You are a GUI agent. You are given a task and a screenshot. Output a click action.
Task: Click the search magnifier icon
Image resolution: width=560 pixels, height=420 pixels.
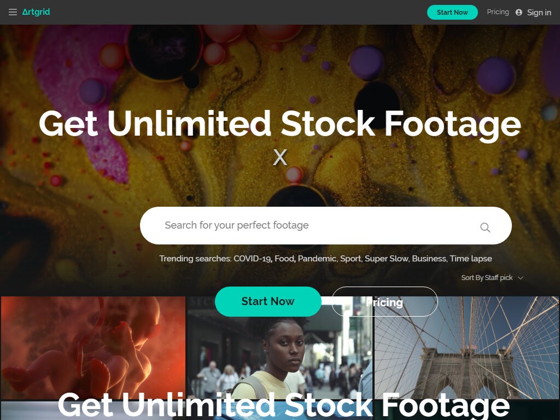[485, 227]
